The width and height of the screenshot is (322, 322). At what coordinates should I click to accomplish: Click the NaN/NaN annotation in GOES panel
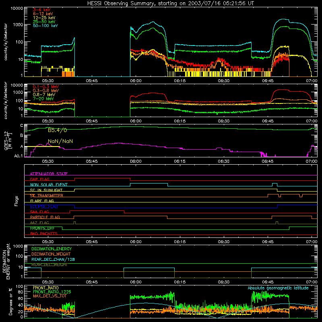pos(60,141)
